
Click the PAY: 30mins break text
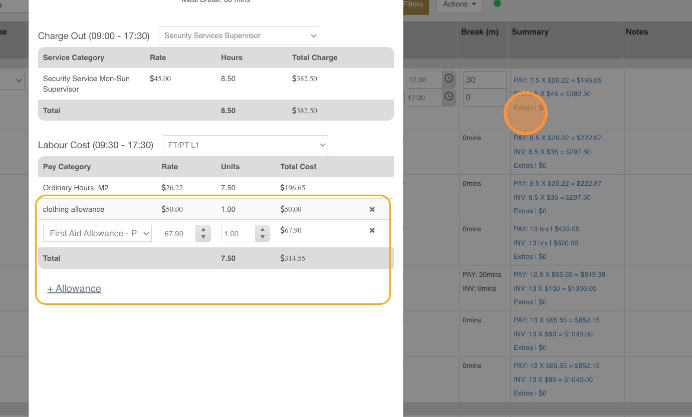[482, 274]
